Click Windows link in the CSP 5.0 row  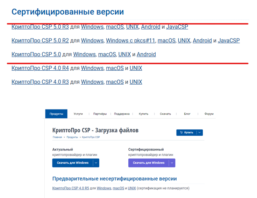pos(84,54)
